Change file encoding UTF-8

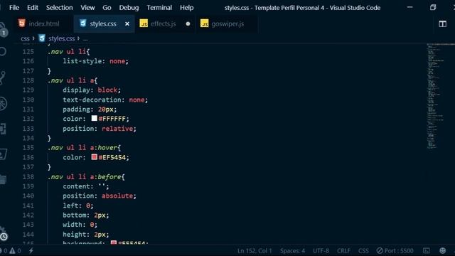pyautogui.click(x=321, y=251)
